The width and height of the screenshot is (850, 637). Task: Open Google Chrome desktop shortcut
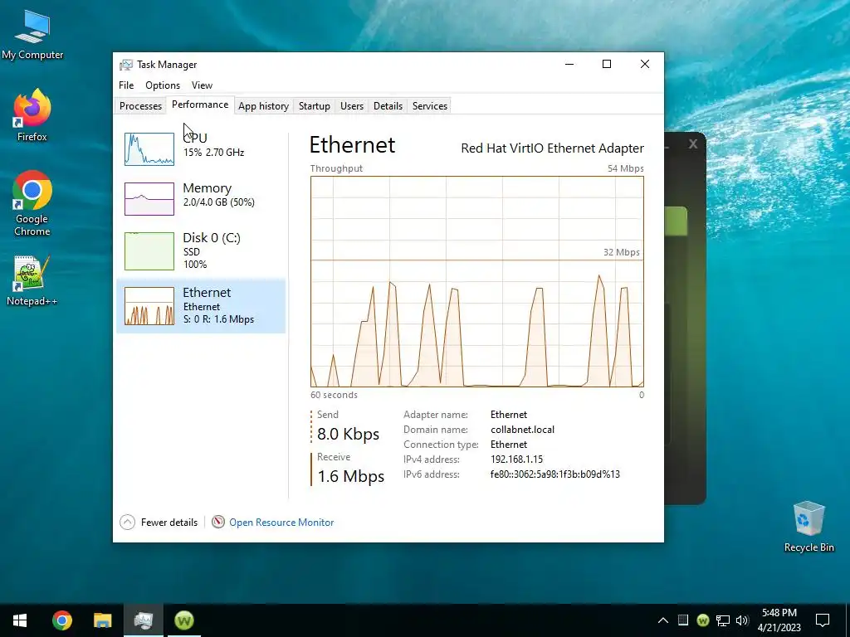[x=32, y=203]
